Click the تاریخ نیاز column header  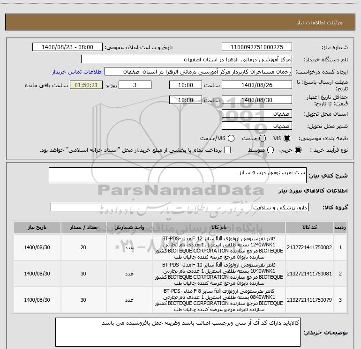pos(37,227)
